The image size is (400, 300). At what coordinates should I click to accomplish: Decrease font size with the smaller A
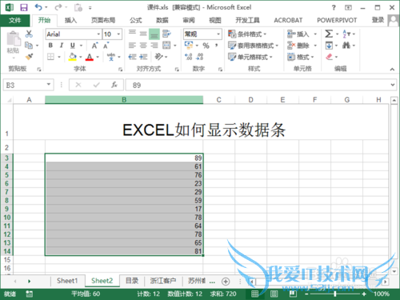(106, 46)
